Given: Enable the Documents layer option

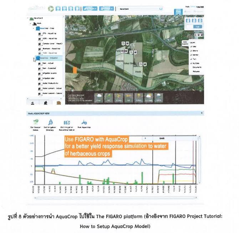Looking at the screenshot, I should pyautogui.click(x=197, y=67).
